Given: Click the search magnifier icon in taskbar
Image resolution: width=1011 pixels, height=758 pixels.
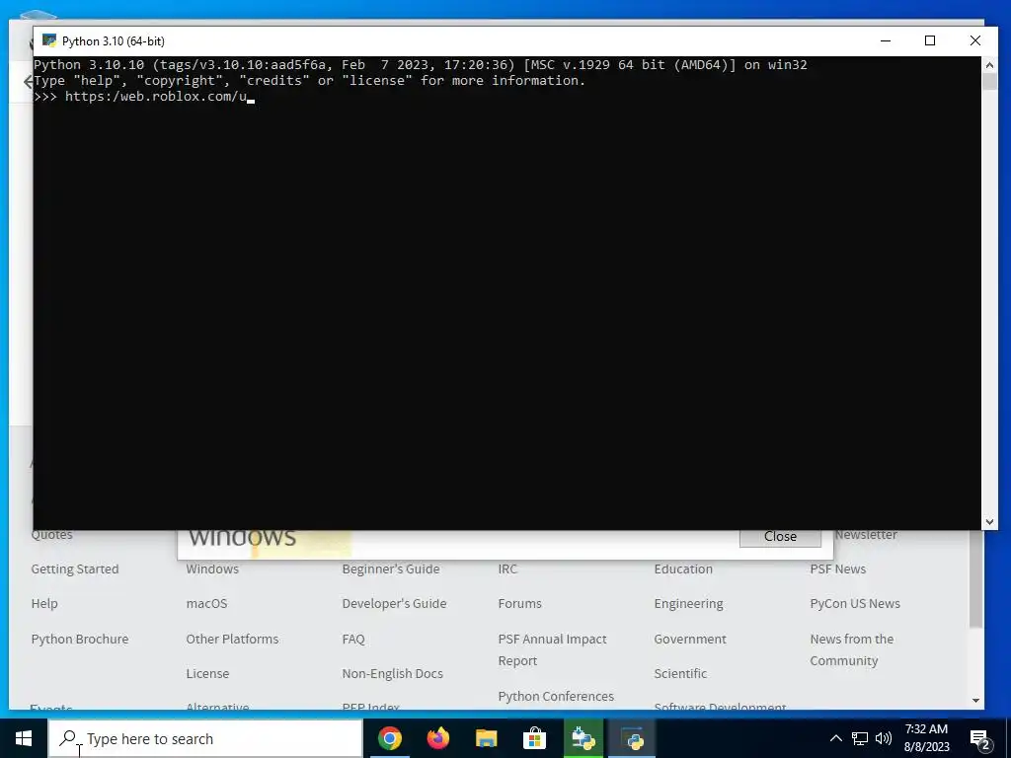Looking at the screenshot, I should click(x=68, y=738).
